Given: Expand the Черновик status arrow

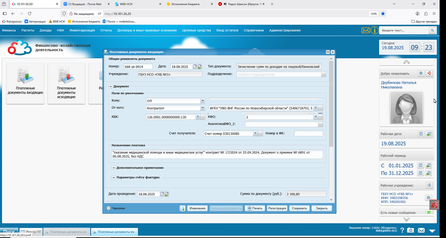Looking at the screenshot, I should click(108, 208).
